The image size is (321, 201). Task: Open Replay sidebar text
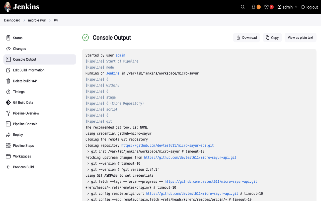pos(18,135)
